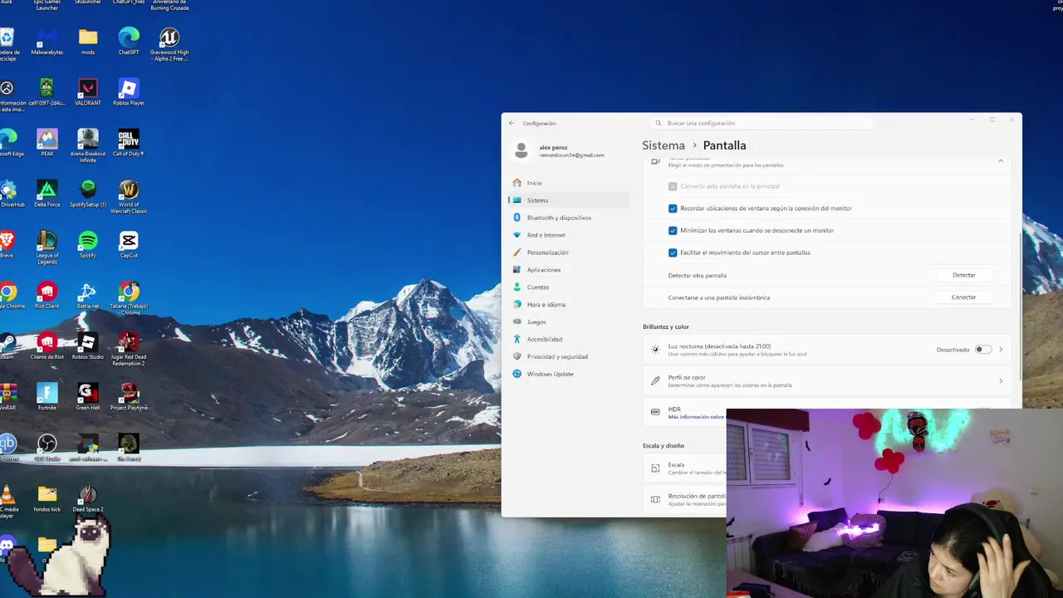Open Accesibilidad settings section
Screen dimensions: 1063x598
pos(570,339)
